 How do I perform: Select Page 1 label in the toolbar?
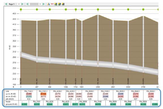coord(12,4)
